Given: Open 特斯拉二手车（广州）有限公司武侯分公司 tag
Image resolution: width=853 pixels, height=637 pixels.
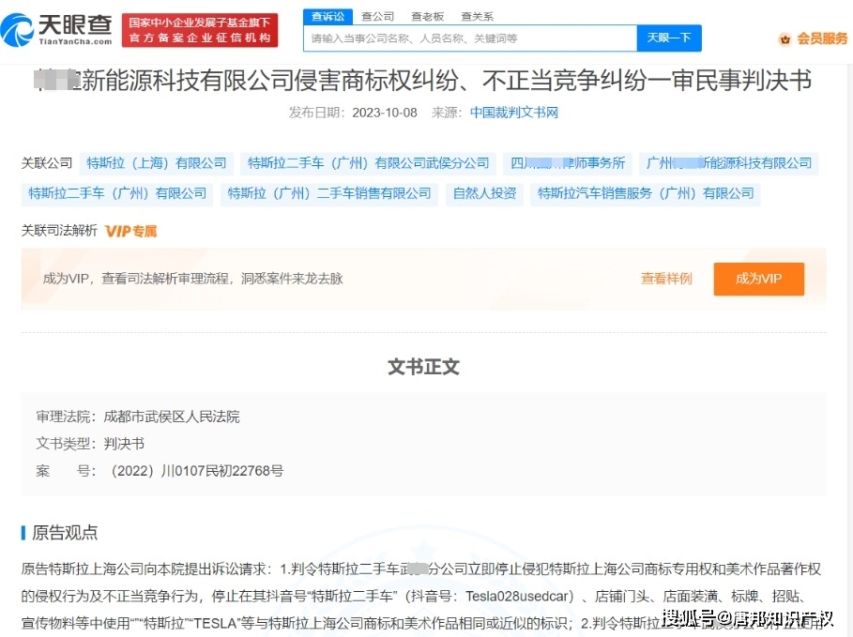Looking at the screenshot, I should point(368,163).
